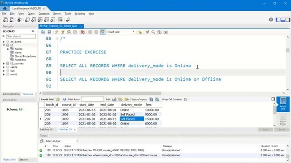Viewport: 291px width, 163px height.
Task: Create a new stored procedure icon
Action: (46, 19)
